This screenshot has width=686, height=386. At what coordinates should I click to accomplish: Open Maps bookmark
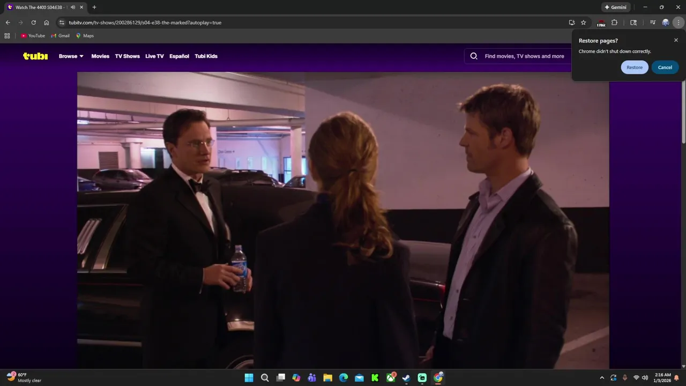(85, 36)
